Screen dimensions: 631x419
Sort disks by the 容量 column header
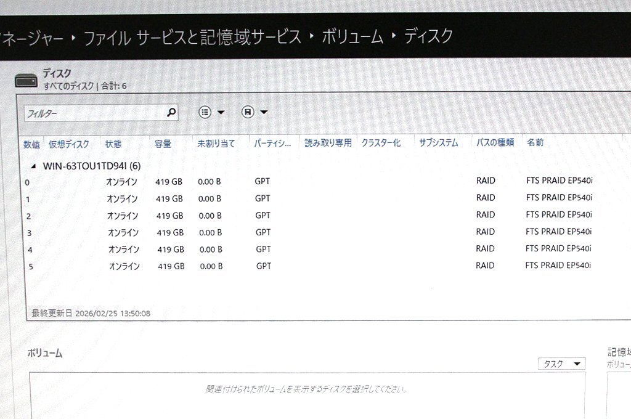pyautogui.click(x=163, y=143)
